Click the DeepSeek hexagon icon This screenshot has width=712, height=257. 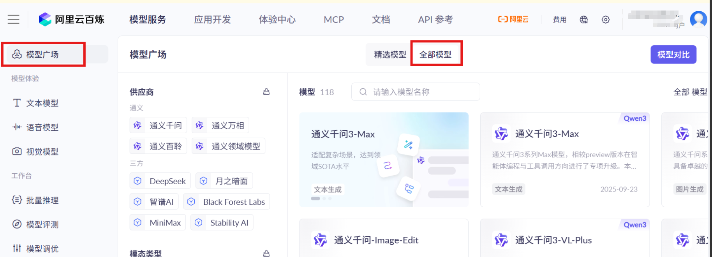pos(137,181)
